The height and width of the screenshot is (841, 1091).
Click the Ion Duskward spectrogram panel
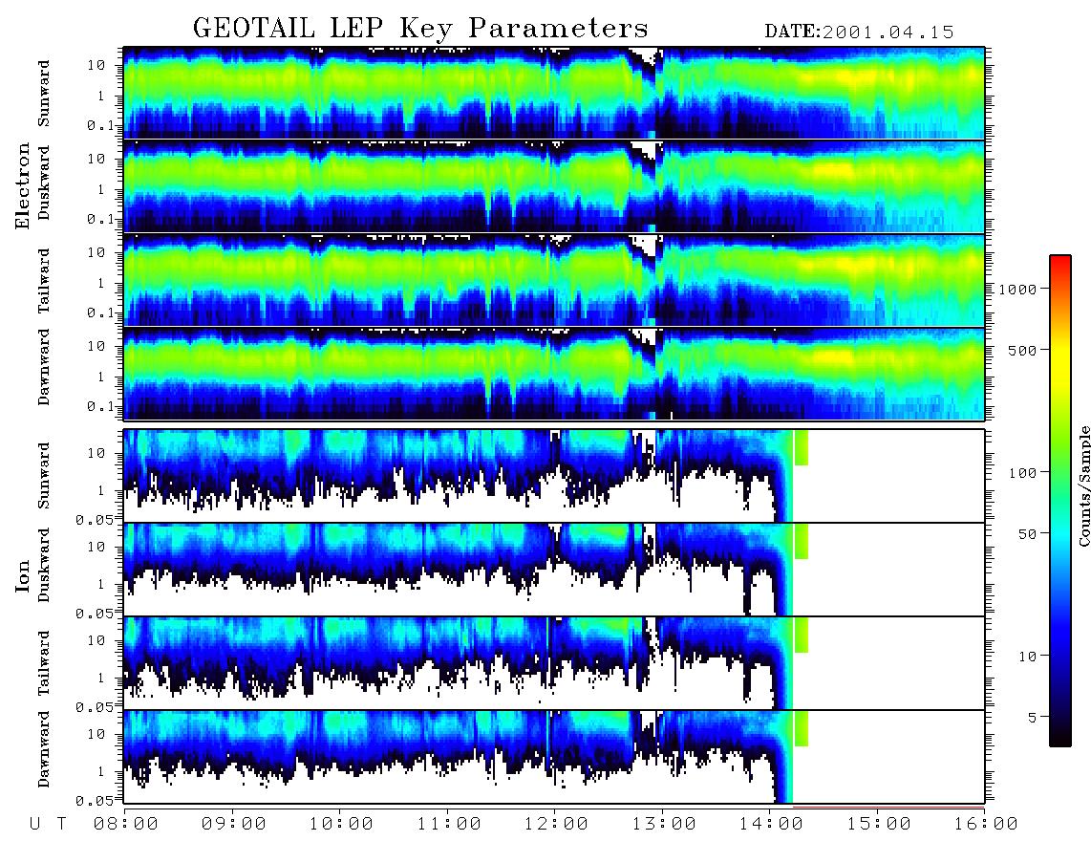coord(554,570)
